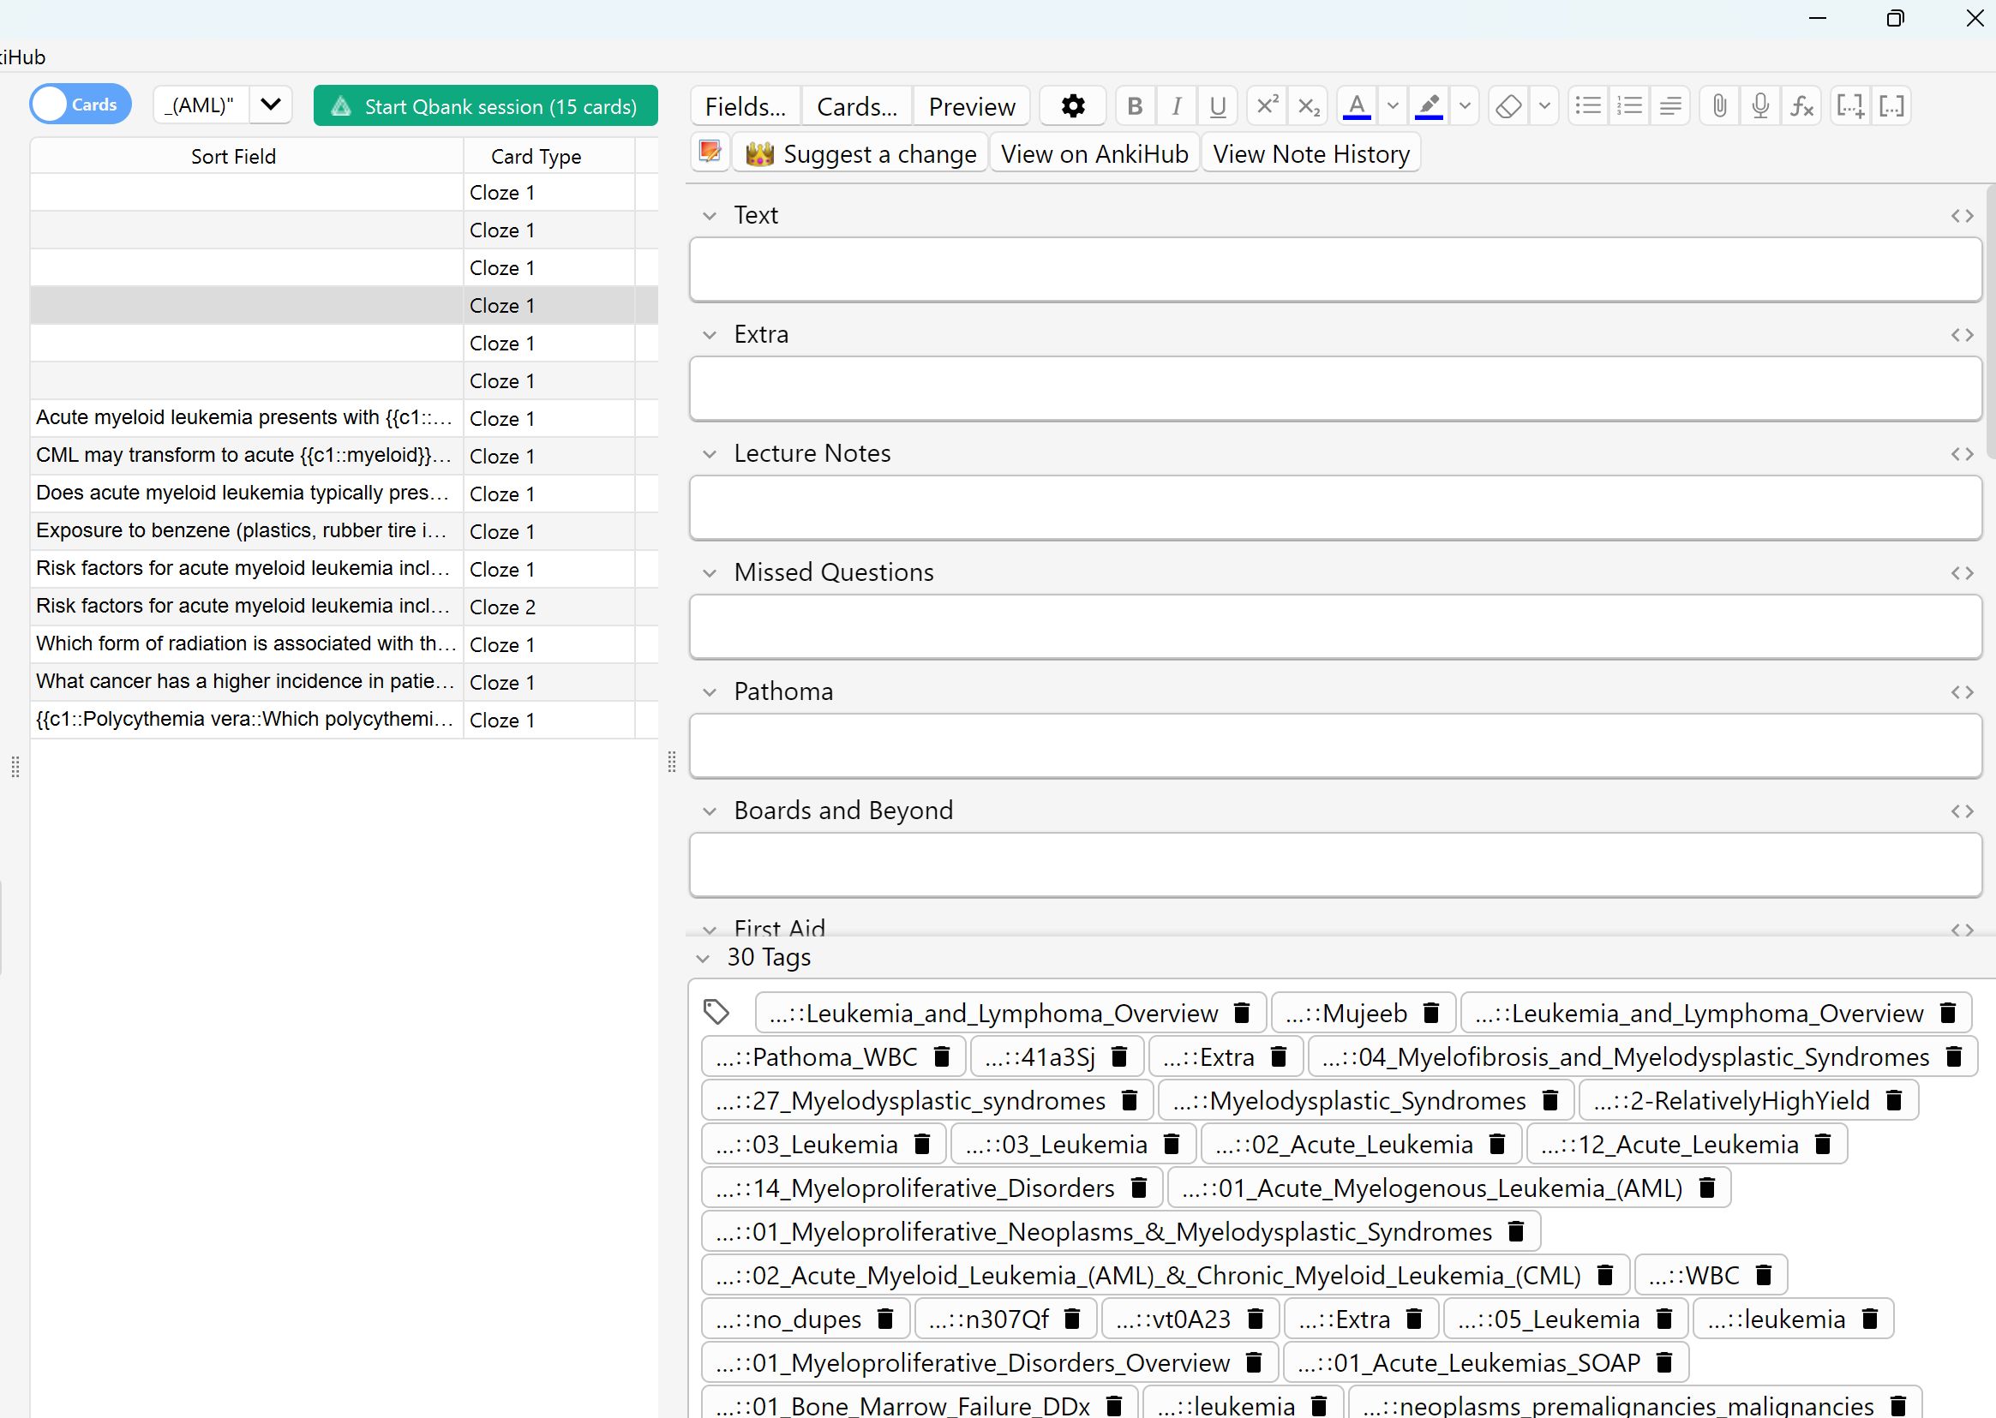Click the record audio microphone icon

pyautogui.click(x=1760, y=106)
